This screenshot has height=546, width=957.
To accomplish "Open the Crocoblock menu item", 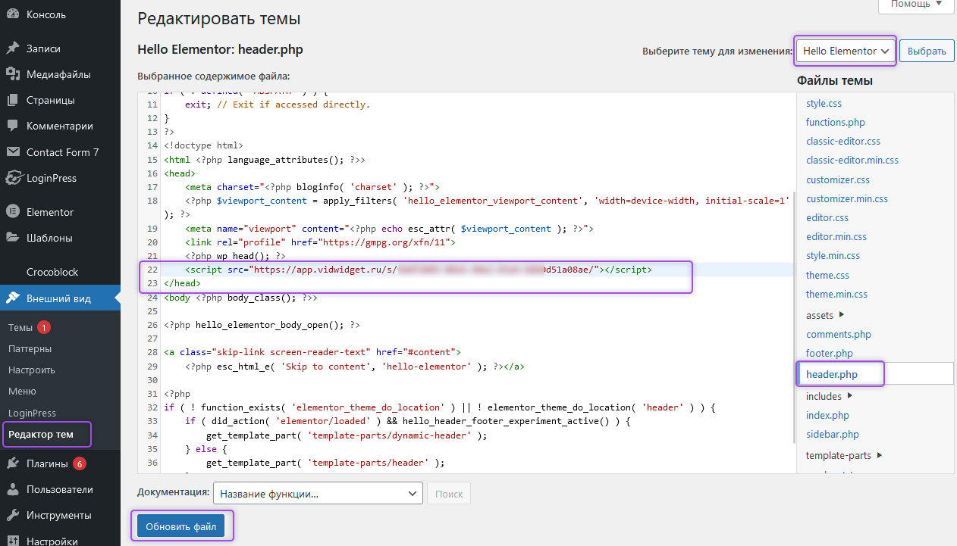I will [52, 272].
